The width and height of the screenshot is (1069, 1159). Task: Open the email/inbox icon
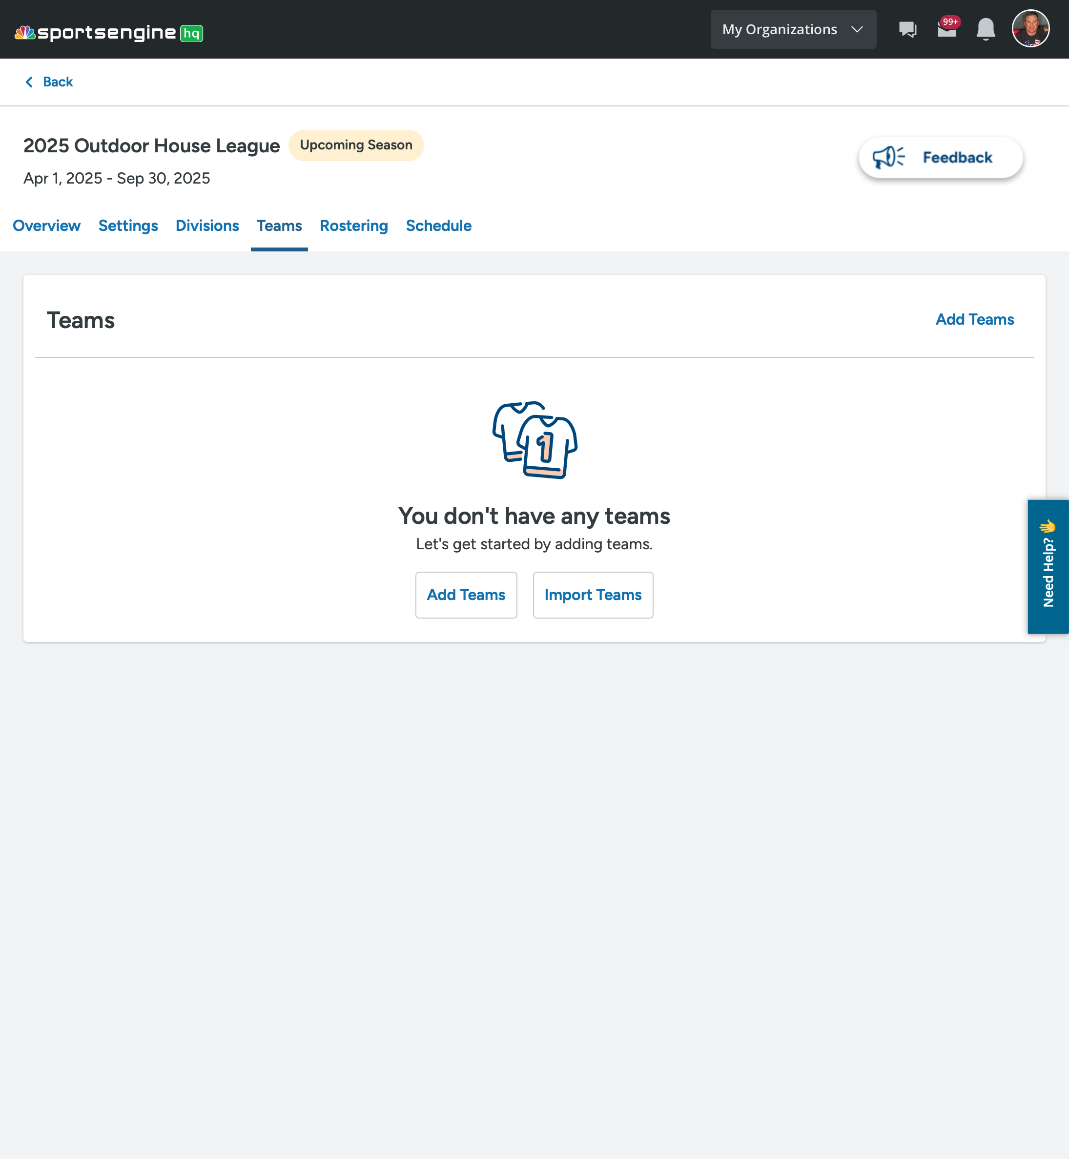coord(946,29)
